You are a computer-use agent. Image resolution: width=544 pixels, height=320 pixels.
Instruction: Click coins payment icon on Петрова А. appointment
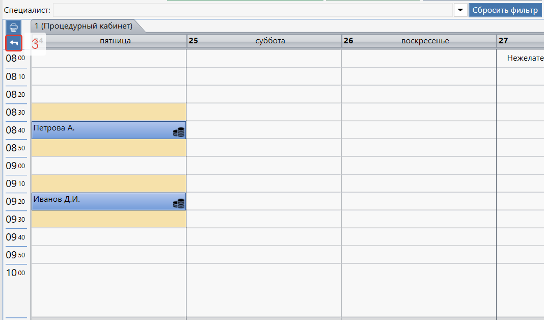(178, 132)
